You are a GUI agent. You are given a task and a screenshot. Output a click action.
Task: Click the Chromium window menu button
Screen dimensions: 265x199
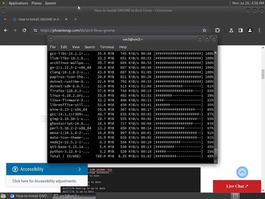point(3,10)
